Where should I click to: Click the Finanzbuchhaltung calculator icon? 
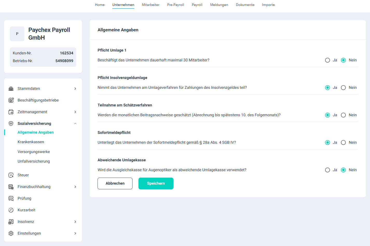pyautogui.click(x=11, y=187)
